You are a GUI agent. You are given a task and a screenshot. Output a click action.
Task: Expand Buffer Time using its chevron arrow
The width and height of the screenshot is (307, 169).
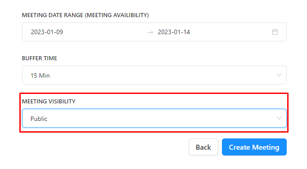pos(279,75)
